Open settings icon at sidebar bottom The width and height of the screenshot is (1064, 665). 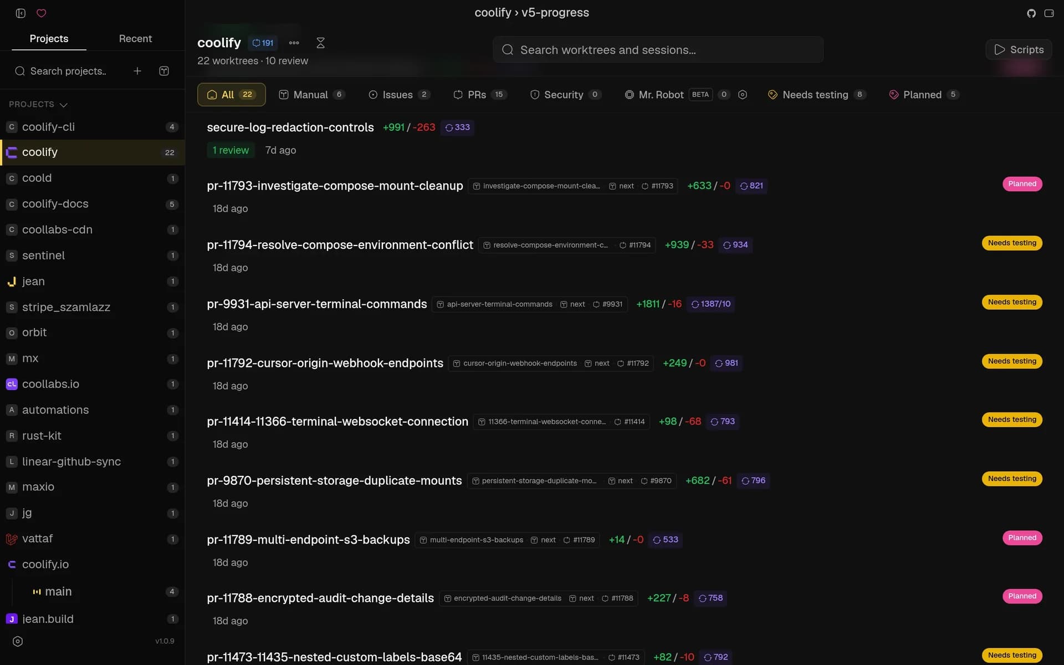point(18,641)
